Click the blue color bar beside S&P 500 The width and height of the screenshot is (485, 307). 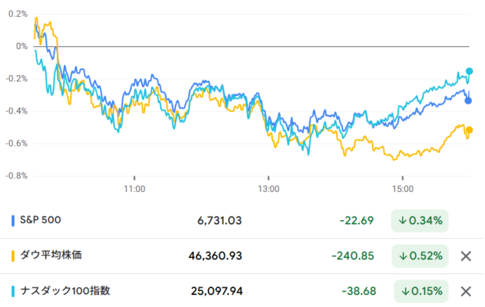[13, 221]
